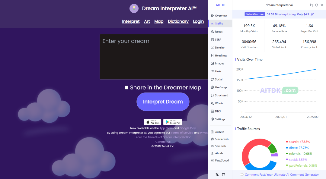
Task: Click the Hreflangs globe icon
Action: pyautogui.click(x=212, y=87)
